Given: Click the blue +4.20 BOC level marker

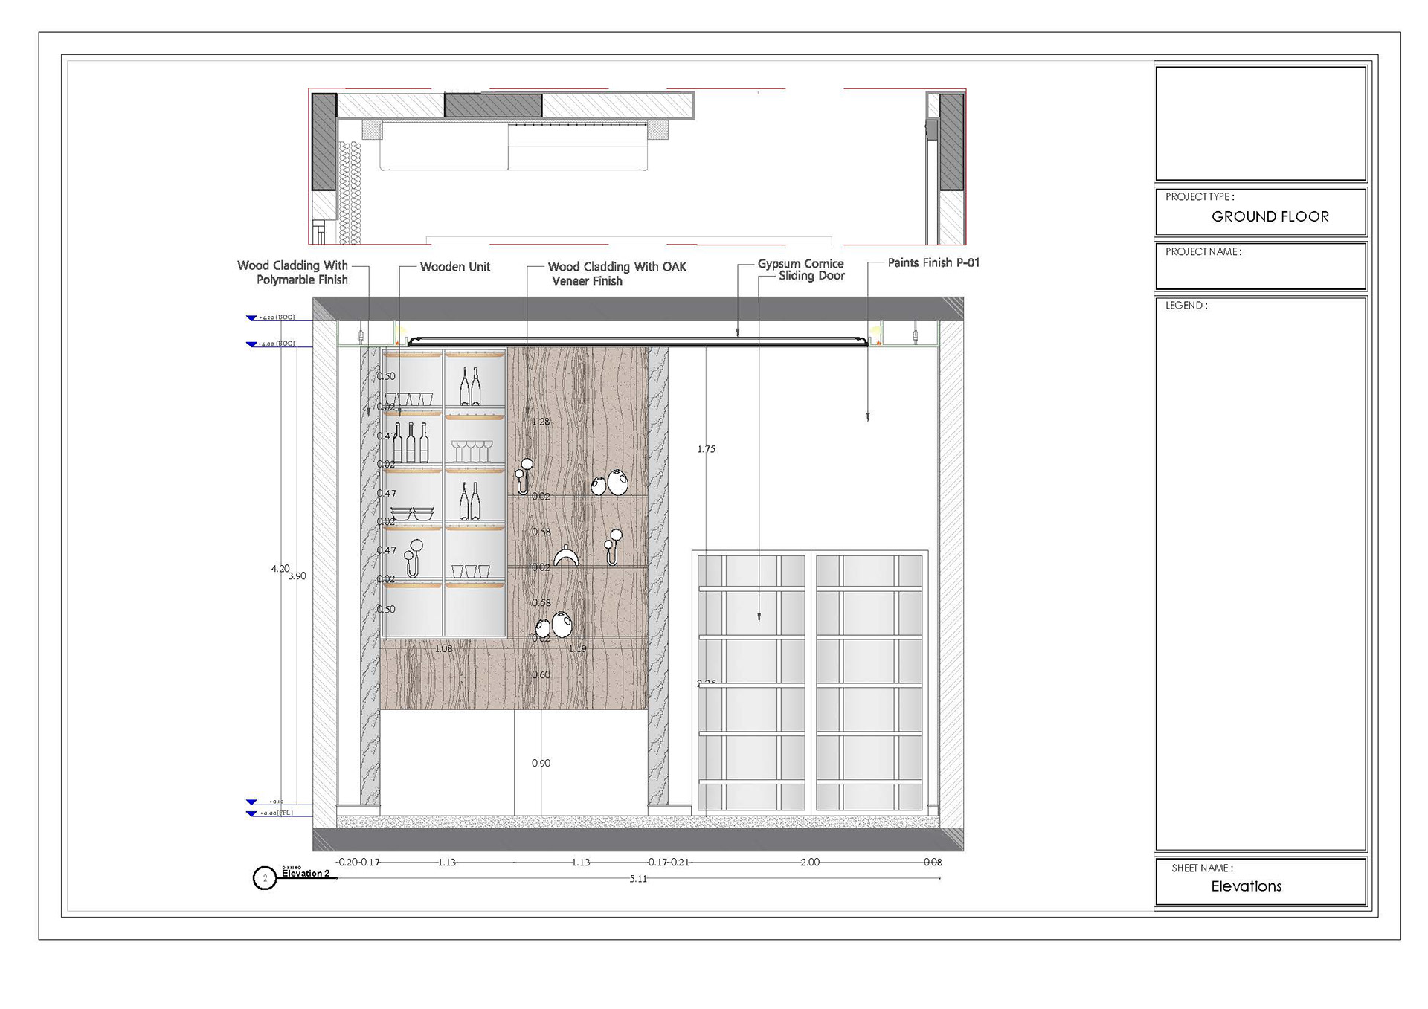Looking at the screenshot, I should (x=252, y=318).
